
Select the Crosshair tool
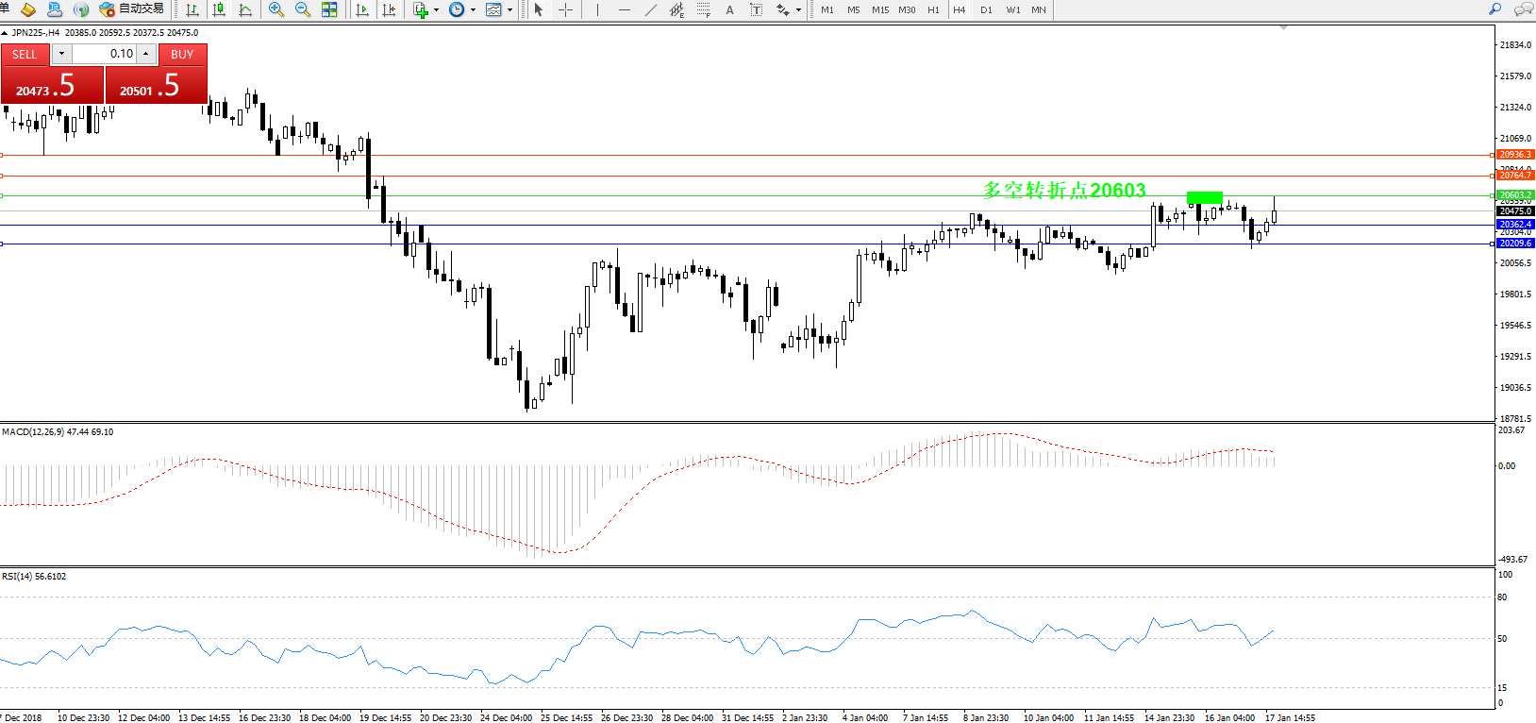(565, 9)
